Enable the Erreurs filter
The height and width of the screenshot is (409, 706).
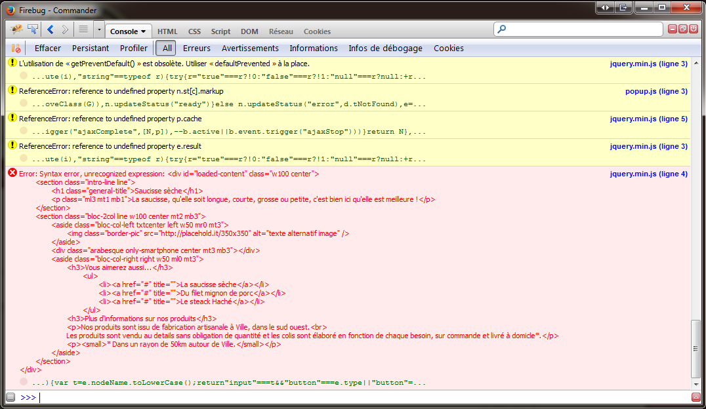click(196, 48)
